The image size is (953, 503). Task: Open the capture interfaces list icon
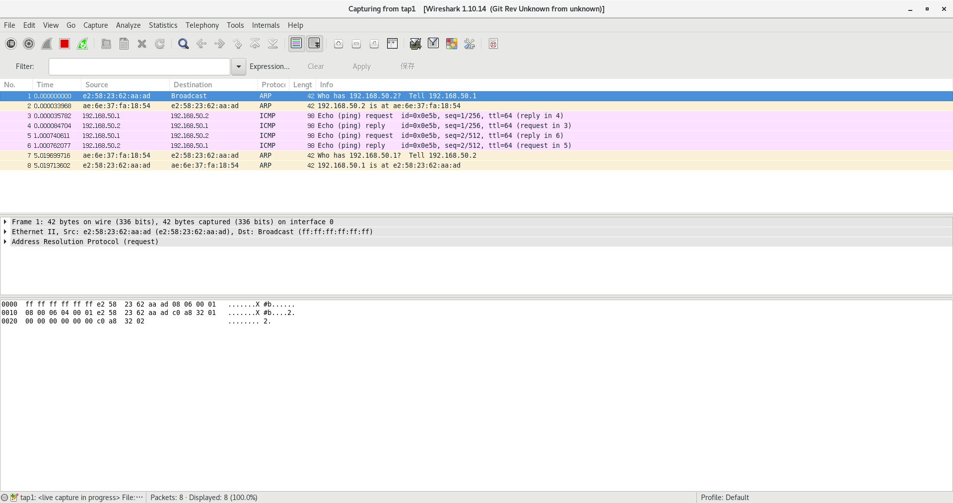[11, 44]
